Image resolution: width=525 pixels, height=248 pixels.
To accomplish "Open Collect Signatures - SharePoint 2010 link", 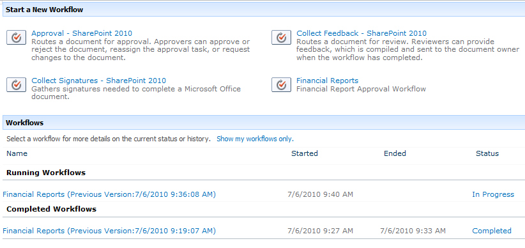I will 99,81.
